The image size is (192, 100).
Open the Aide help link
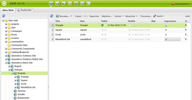187,16
